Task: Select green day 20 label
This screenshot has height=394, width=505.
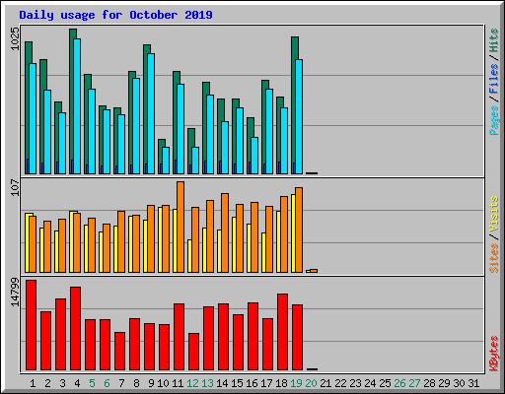Action: [311, 383]
